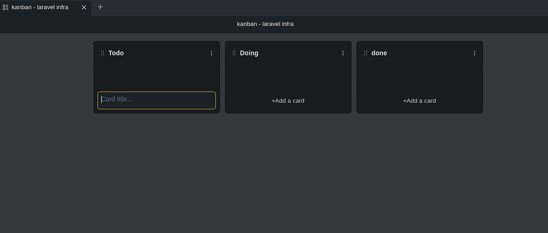Click Add a card in Doing column
Viewport: 548px width, 233px height.
(x=288, y=101)
